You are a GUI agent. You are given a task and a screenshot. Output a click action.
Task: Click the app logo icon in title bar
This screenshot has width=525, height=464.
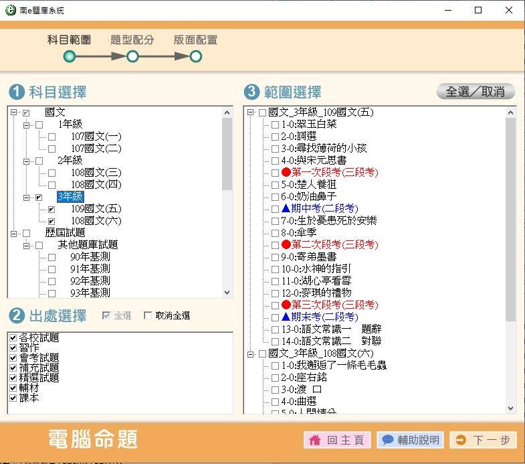coord(11,10)
